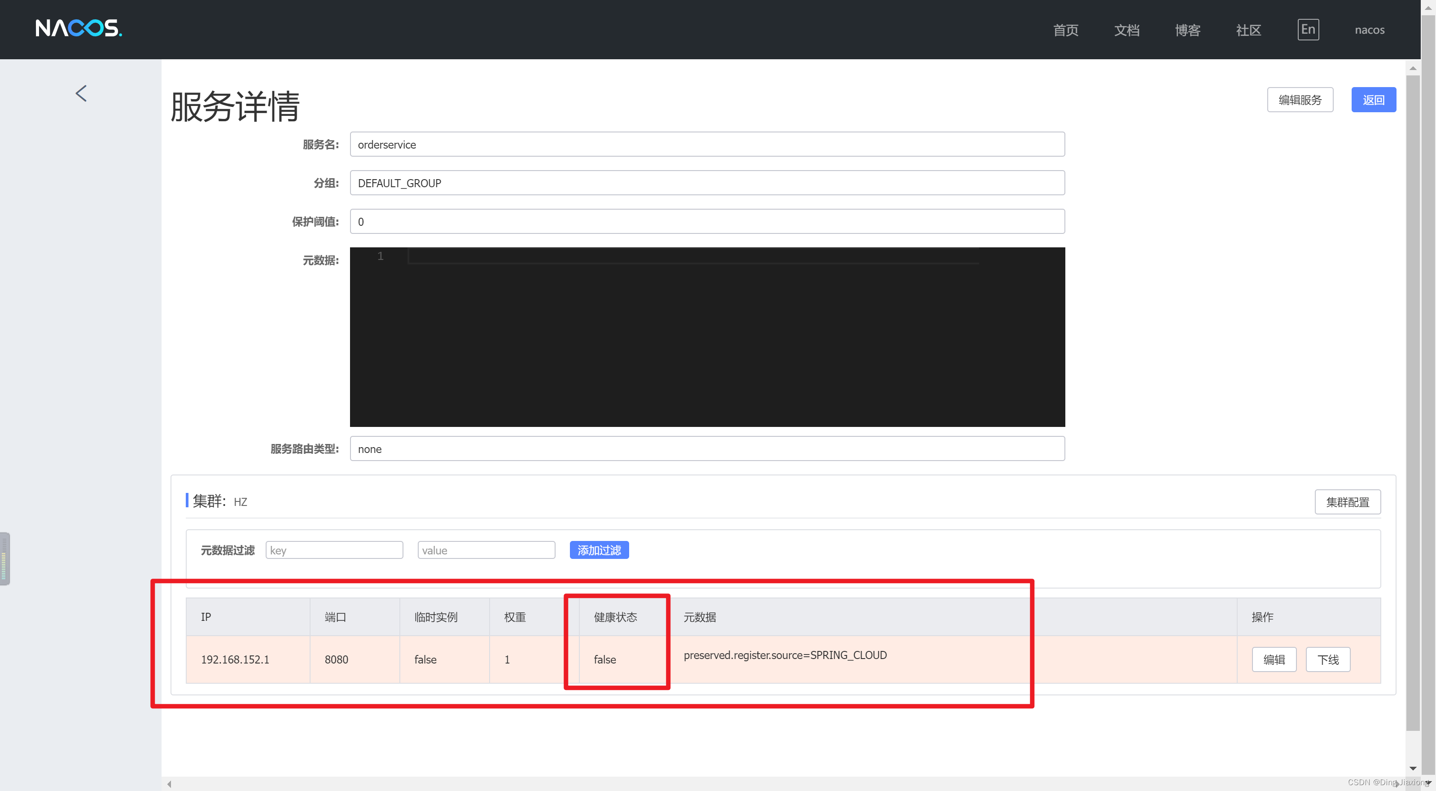Screen dimensions: 1436x791
Task: Open 博客 in the top navigation
Action: [x=1187, y=30]
